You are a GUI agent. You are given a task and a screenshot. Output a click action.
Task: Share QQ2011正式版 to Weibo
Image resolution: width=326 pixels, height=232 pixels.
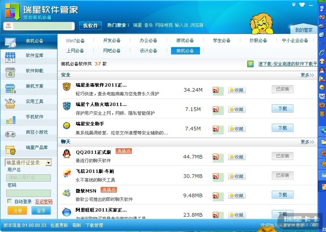[216, 157]
